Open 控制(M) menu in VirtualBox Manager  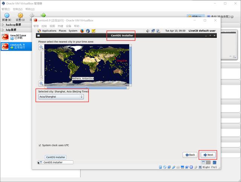(18, 9)
